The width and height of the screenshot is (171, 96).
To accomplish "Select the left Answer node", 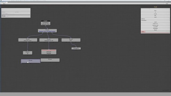I will pos(28,40).
